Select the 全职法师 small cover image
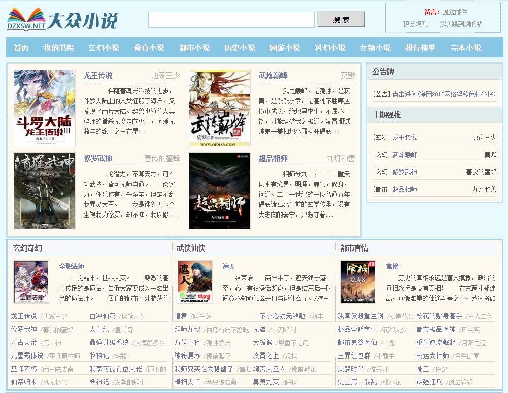The height and width of the screenshot is (393, 508). (x=31, y=282)
